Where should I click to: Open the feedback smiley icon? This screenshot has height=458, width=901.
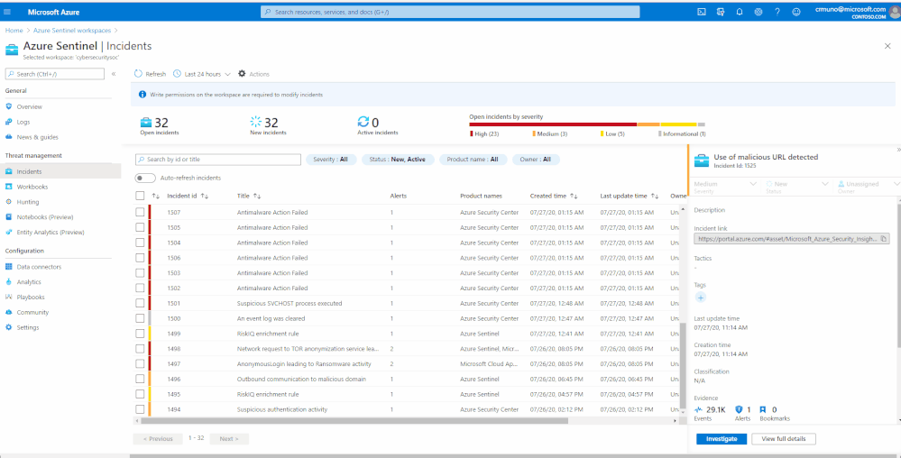795,12
